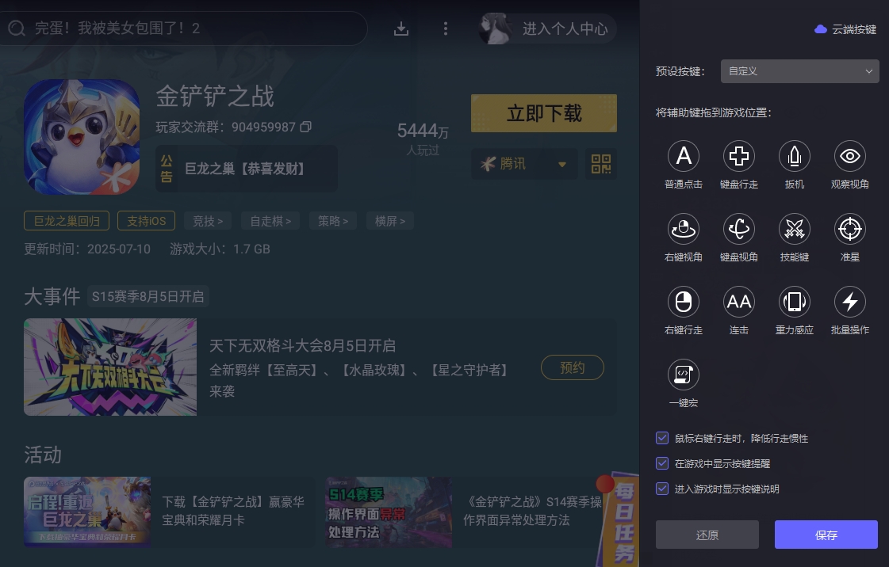The height and width of the screenshot is (567, 889).
Task: Pick the 准星 (crosshair) icon
Action: (849, 229)
